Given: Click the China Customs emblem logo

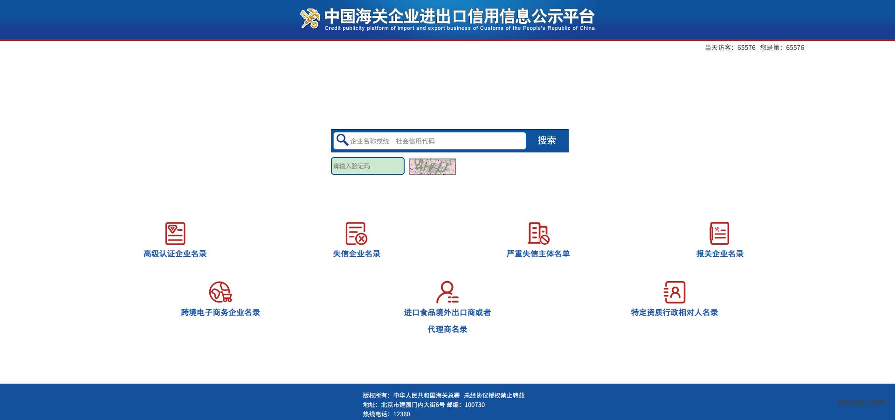Looking at the screenshot, I should (x=310, y=19).
